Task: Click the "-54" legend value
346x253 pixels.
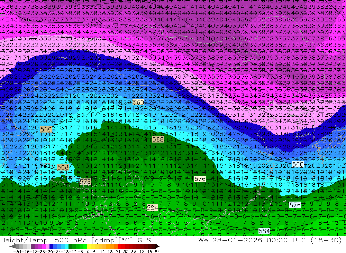Action: click(x=17, y=252)
